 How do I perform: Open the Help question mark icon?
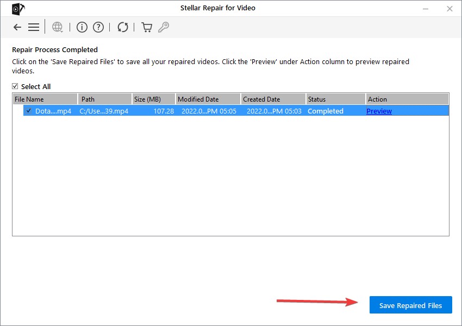click(98, 27)
